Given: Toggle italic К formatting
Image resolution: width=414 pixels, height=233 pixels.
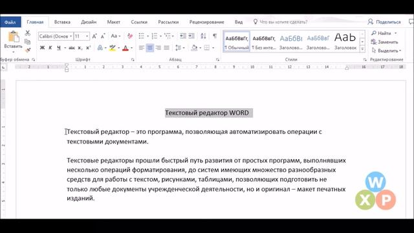Looking at the screenshot, I should [x=50, y=48].
